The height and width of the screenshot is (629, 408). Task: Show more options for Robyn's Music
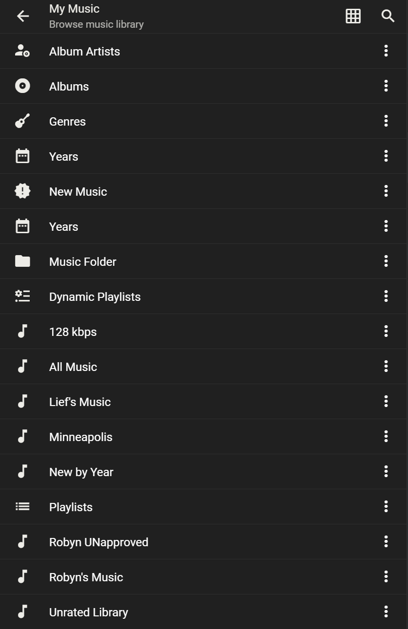(x=386, y=577)
